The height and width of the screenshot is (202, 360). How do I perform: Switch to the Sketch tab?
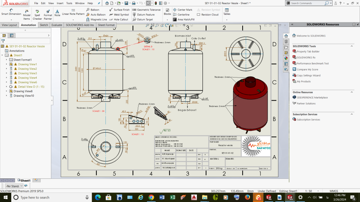pyautogui.click(x=44, y=25)
